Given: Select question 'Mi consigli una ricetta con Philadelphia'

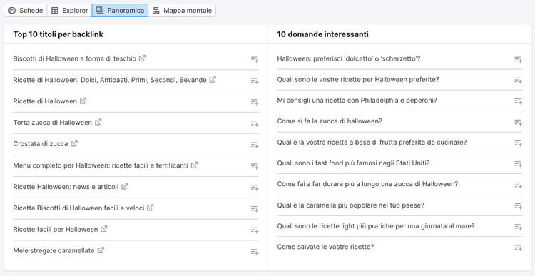Looking at the screenshot, I should point(357,101).
